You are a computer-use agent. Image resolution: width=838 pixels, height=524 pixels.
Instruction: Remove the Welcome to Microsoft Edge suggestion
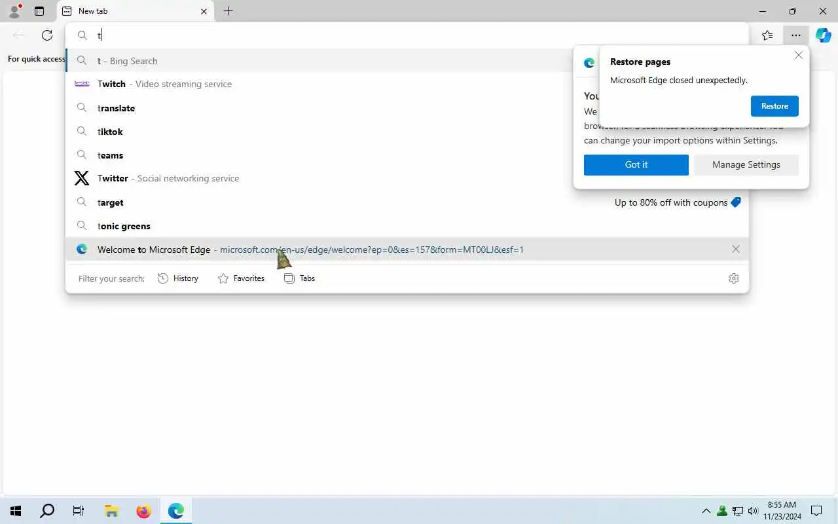coord(736,249)
